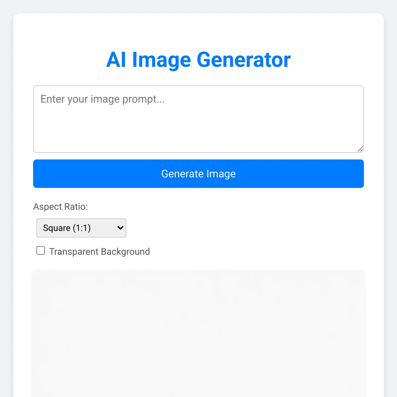This screenshot has width=397, height=397.
Task: Start image generation with the blue button
Action: coord(198,174)
